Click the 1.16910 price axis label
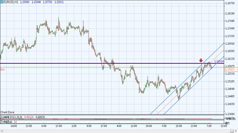The height and width of the screenshot is (133, 238). [x=230, y=44]
